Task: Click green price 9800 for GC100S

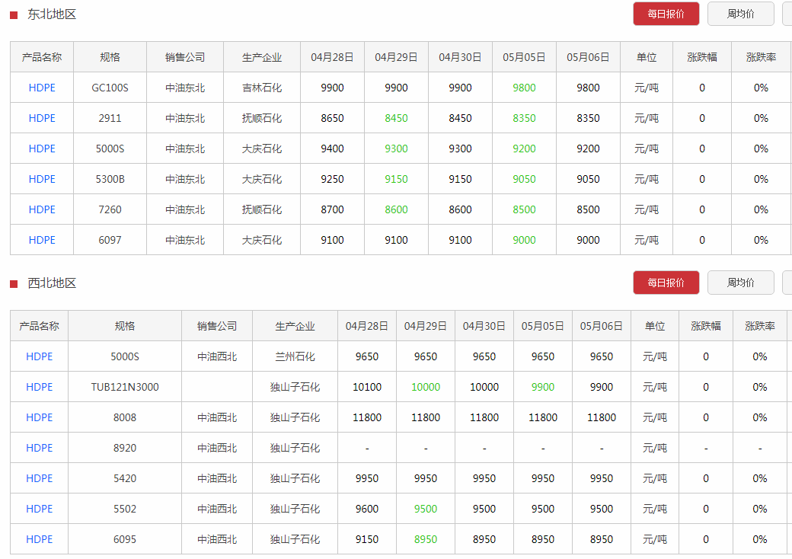Action: tap(524, 88)
